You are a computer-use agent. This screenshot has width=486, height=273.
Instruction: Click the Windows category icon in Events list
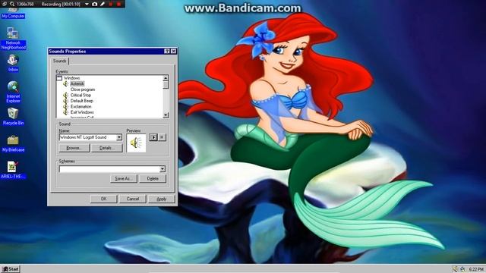tap(59, 78)
